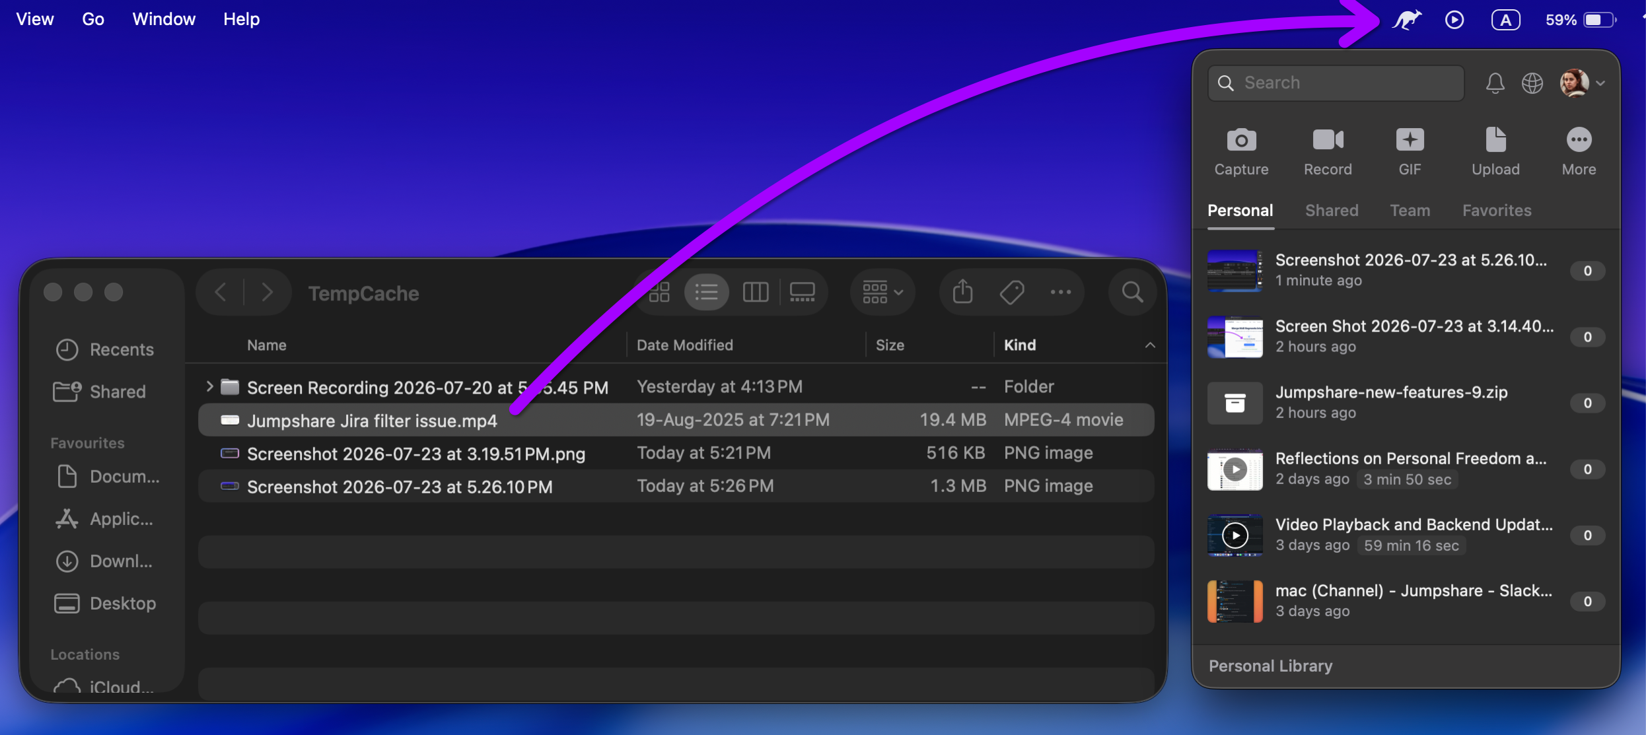Play Video Playback and Backend Update recording
The width and height of the screenshot is (1646, 735).
(1235, 535)
